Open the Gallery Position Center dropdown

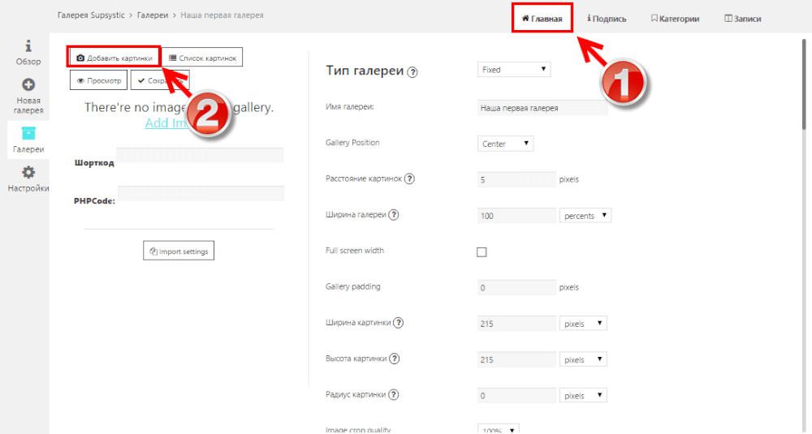click(x=505, y=144)
